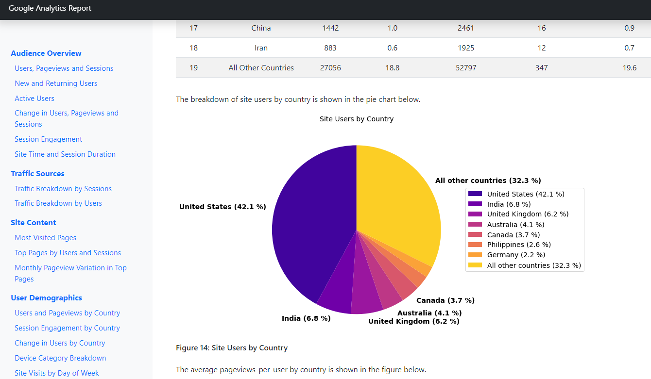The height and width of the screenshot is (379, 651).
Task: Open Device Category Breakdown link
Action: 60,358
